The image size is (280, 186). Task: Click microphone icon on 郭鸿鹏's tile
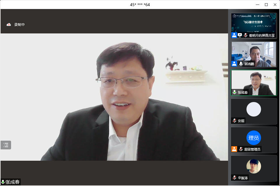point(241,64)
